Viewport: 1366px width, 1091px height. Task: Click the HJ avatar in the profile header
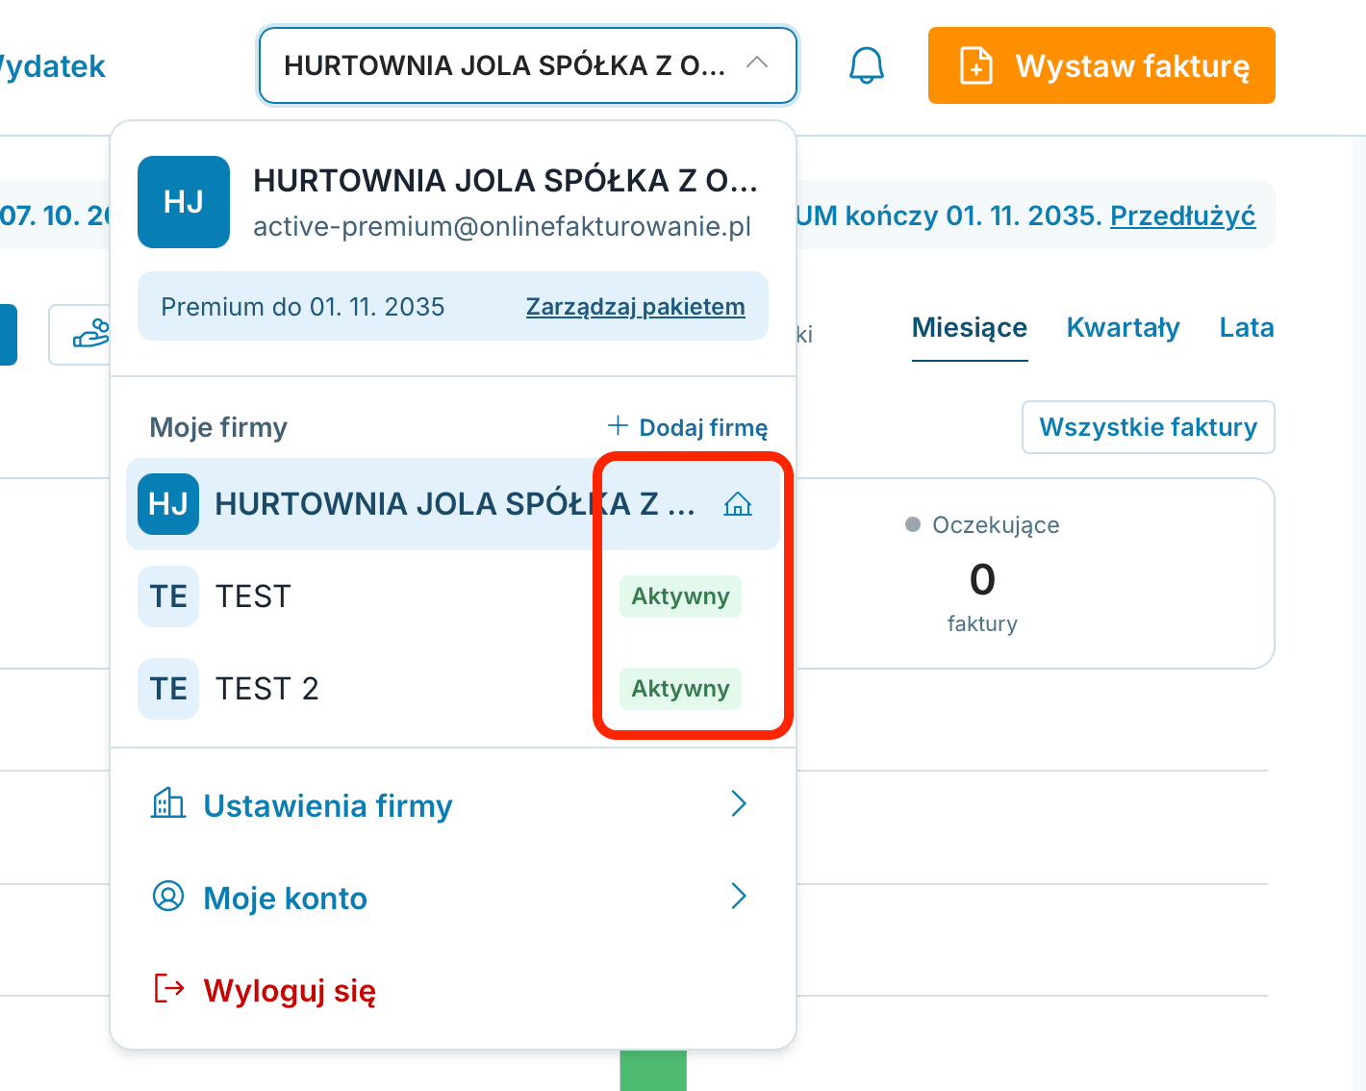[184, 202]
